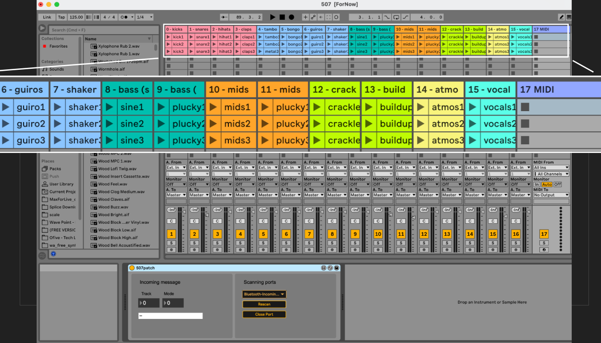Image resolution: width=601 pixels, height=343 pixels.
Task: Select User Library in browser Places
Action: [61, 184]
